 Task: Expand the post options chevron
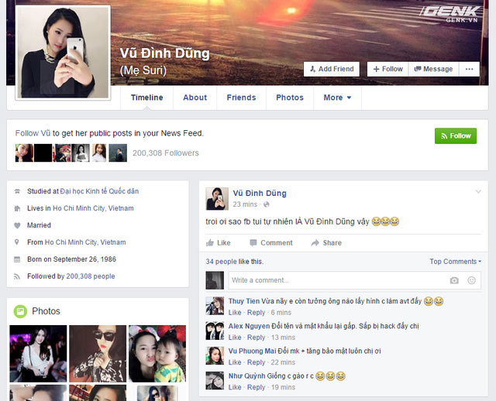[478, 191]
